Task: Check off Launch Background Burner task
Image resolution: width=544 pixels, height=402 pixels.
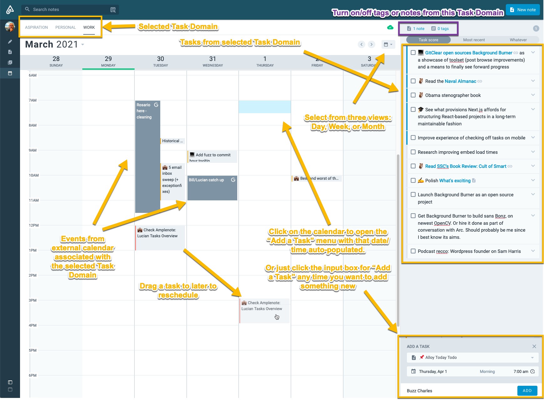Action: click(413, 194)
